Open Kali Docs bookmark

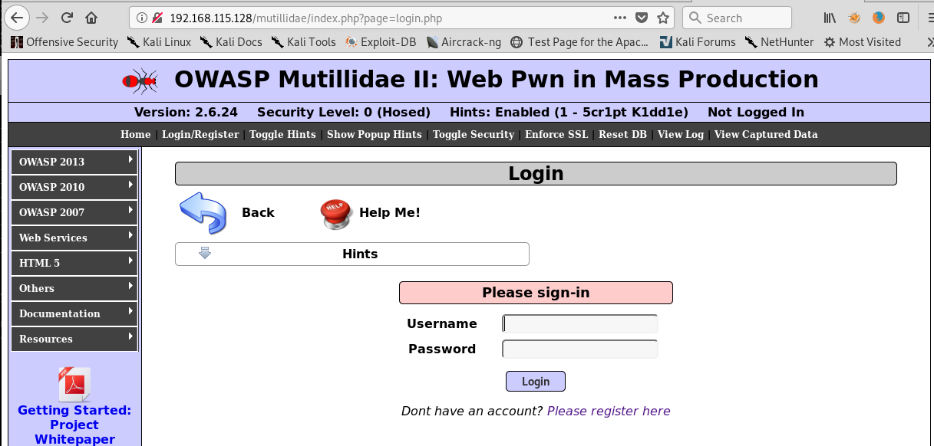231,42
